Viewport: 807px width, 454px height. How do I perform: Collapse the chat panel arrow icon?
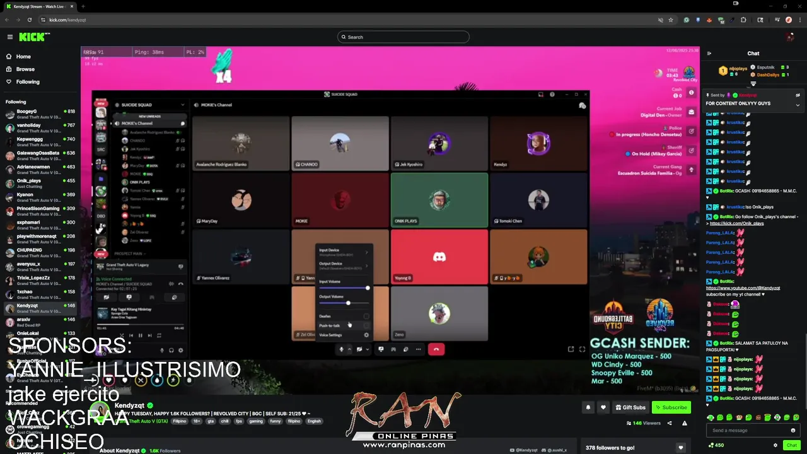(x=709, y=54)
